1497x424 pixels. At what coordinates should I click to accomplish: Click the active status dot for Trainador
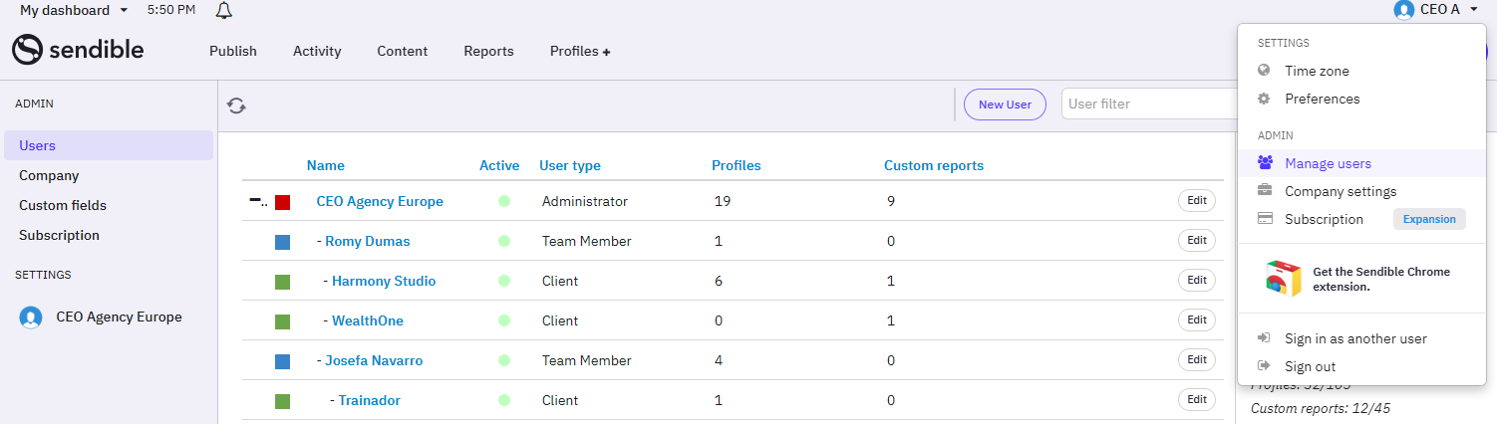click(504, 400)
